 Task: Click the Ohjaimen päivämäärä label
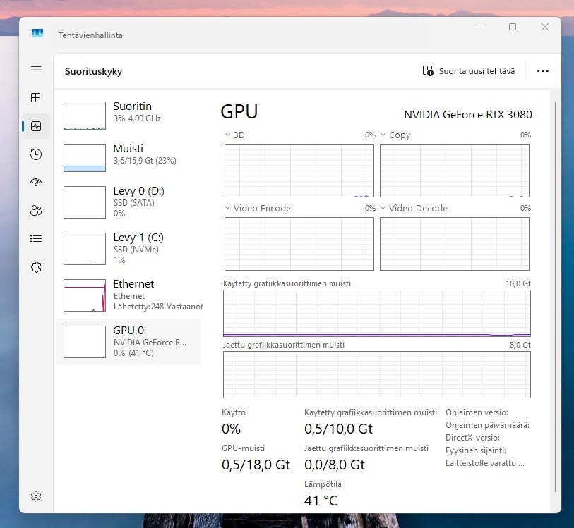487,425
